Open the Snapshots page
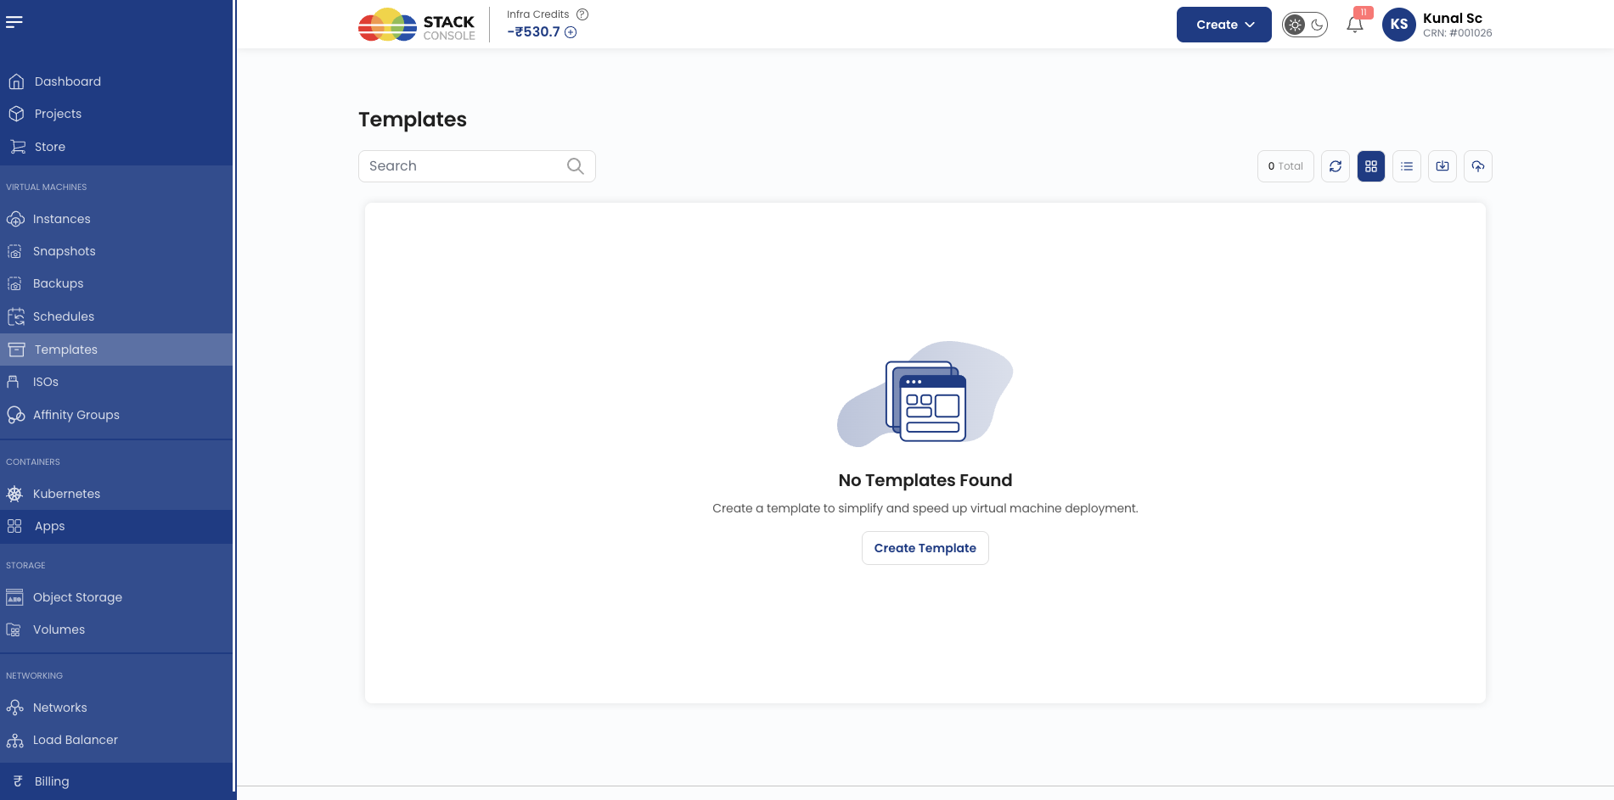This screenshot has height=800, width=1614. (x=116, y=251)
